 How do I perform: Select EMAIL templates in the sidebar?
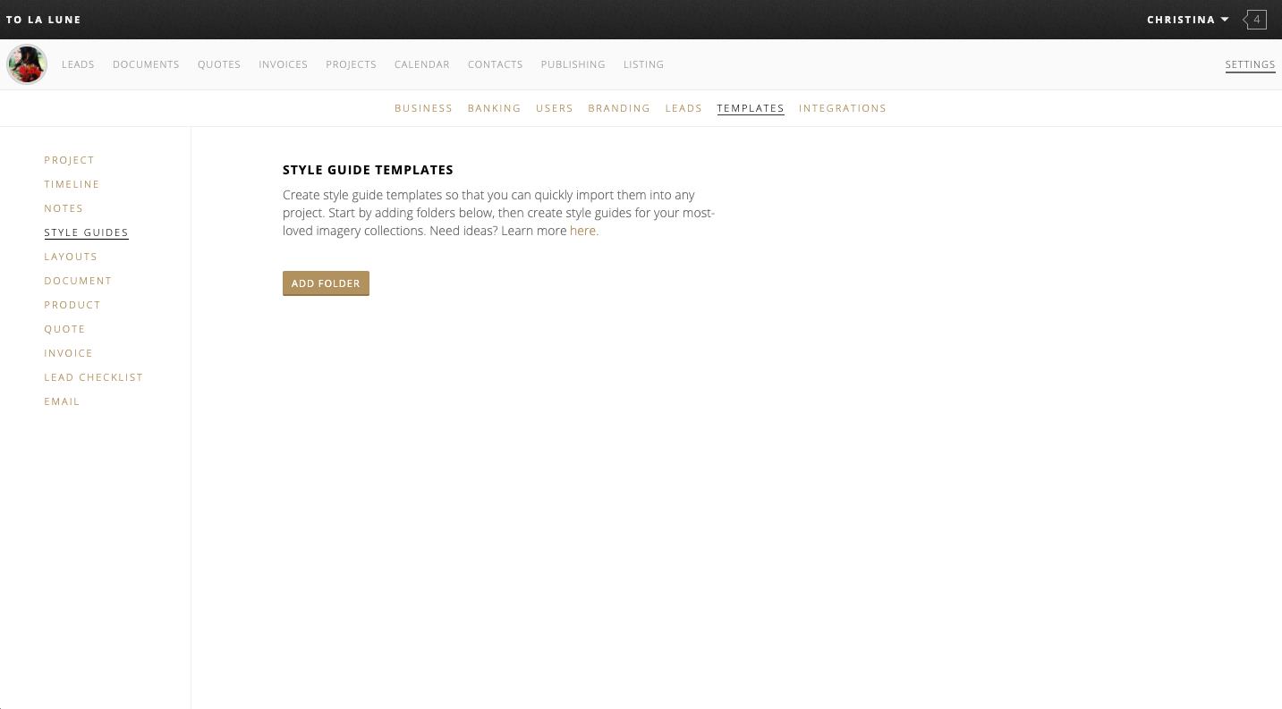(x=62, y=401)
